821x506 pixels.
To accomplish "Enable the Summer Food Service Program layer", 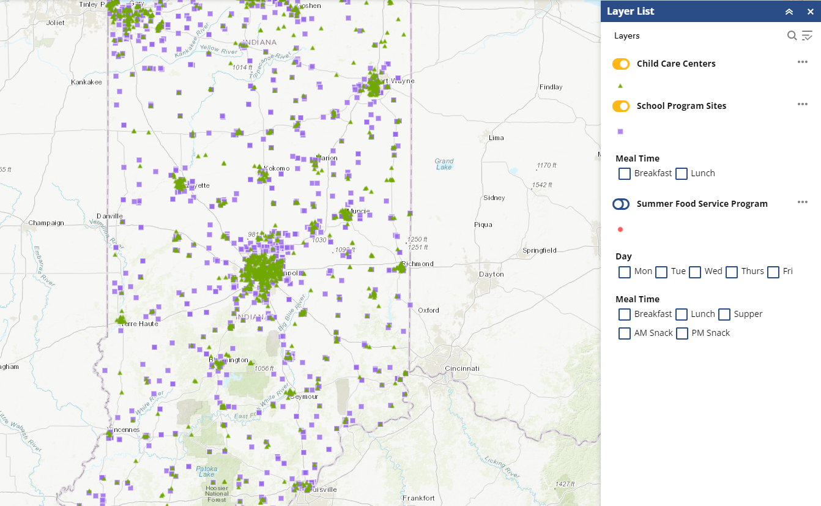I will tap(621, 204).
